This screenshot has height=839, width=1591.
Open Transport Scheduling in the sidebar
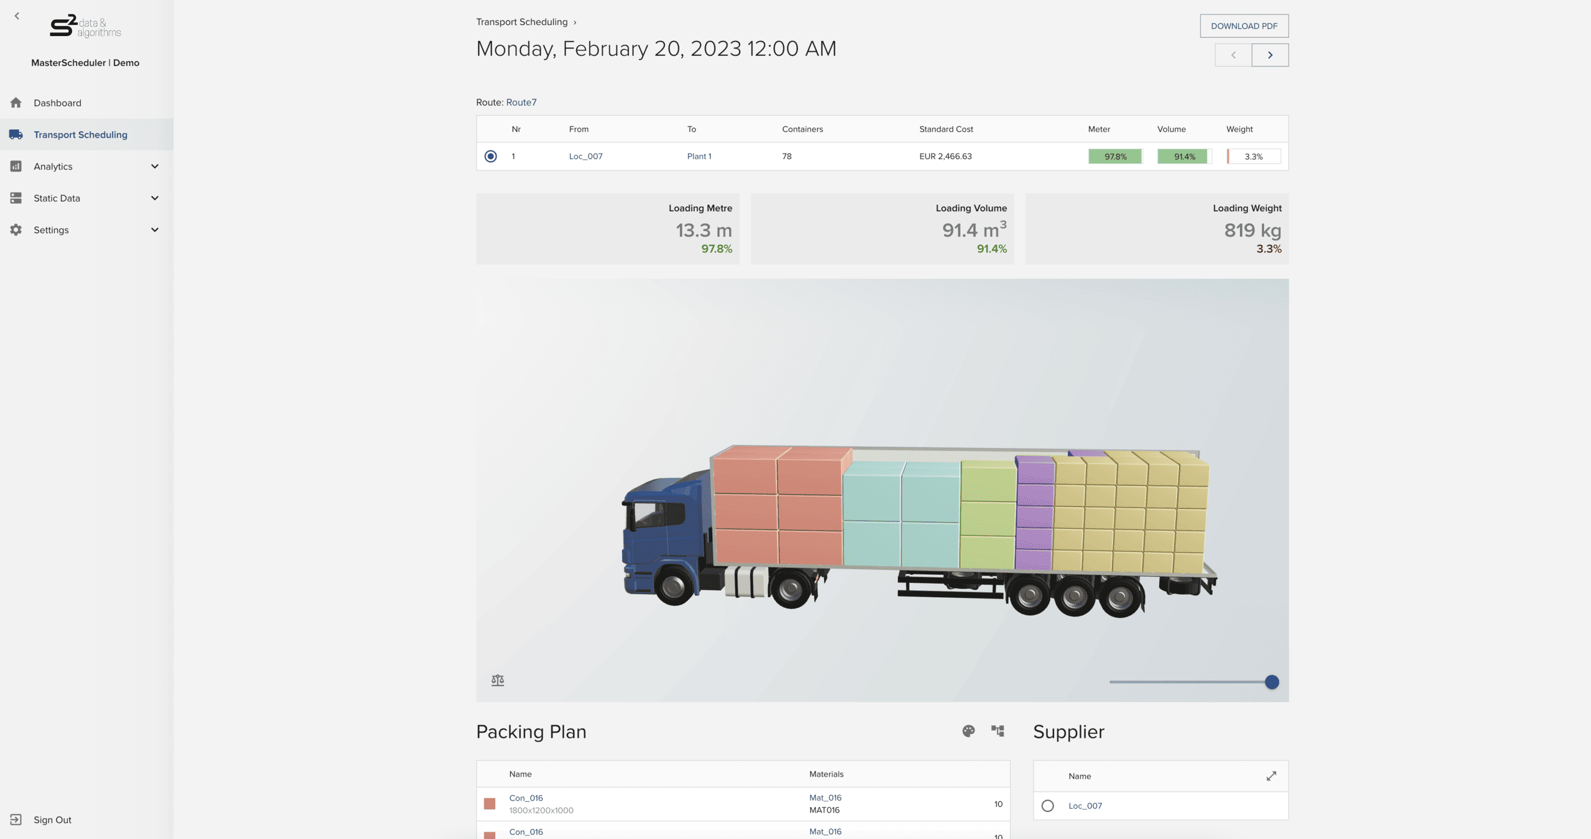[x=80, y=134]
